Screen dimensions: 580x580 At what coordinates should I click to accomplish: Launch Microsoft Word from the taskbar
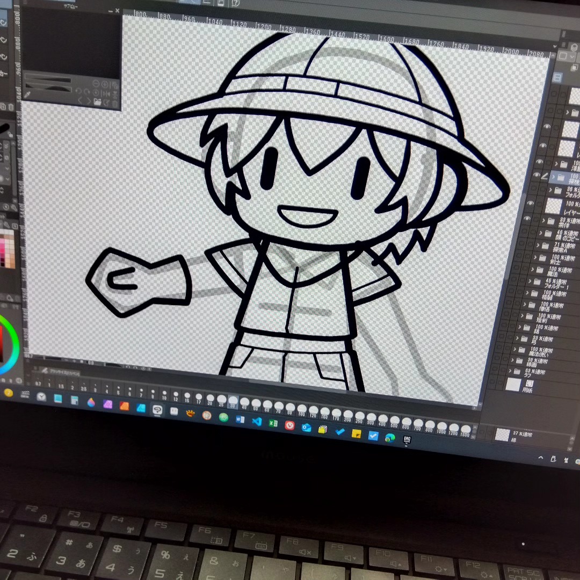point(240,419)
